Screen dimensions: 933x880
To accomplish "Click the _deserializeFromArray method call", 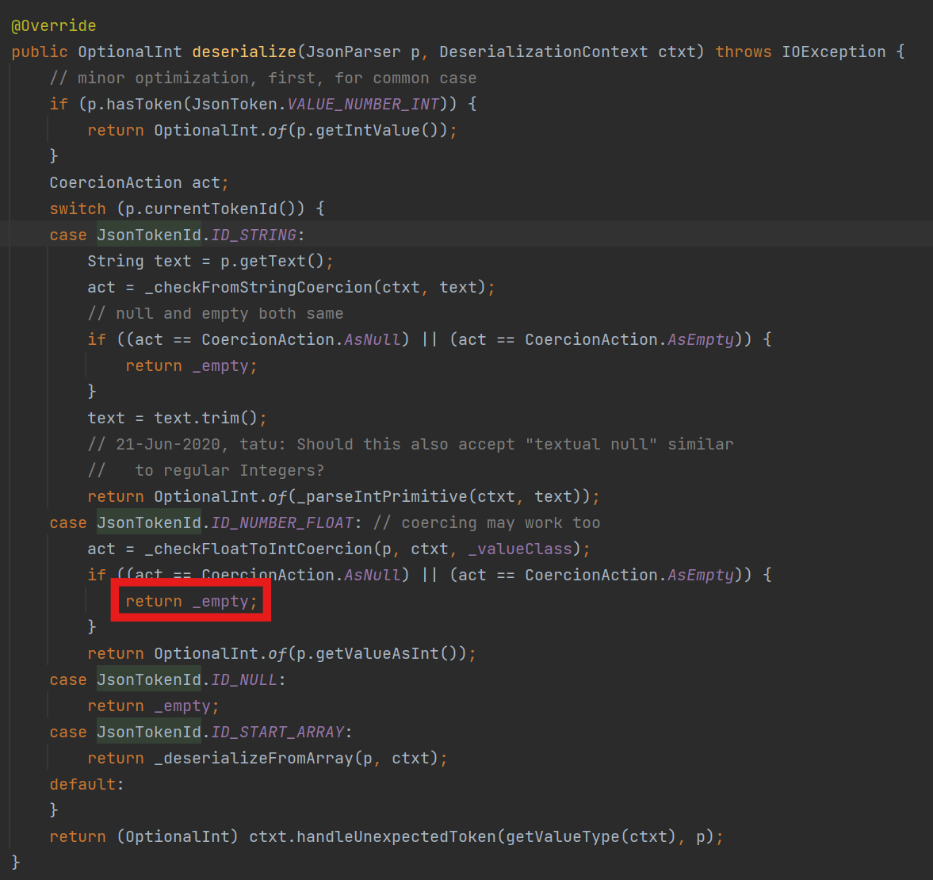I will 254,759.
